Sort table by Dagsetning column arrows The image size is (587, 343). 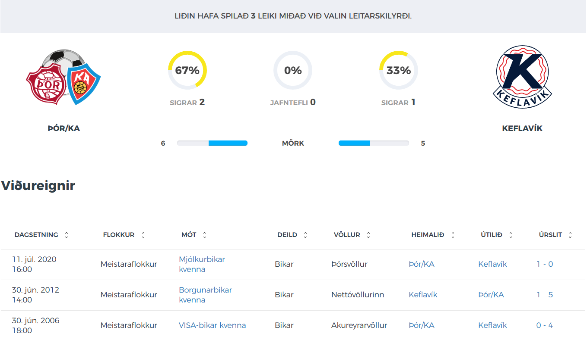click(x=67, y=235)
